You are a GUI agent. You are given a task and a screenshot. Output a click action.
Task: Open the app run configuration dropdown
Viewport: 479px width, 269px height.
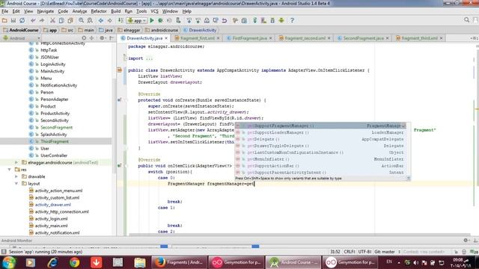pyautogui.click(x=137, y=20)
